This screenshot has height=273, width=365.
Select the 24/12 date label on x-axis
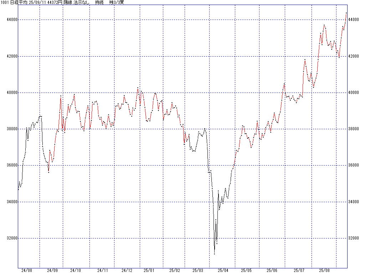pos(127,271)
